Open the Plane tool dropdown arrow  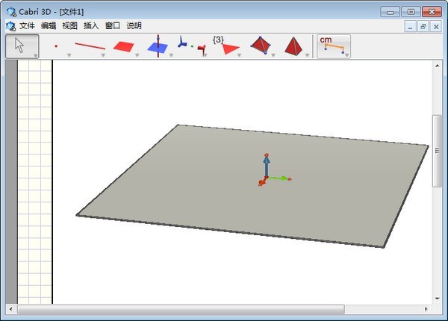pyautogui.click(x=137, y=55)
